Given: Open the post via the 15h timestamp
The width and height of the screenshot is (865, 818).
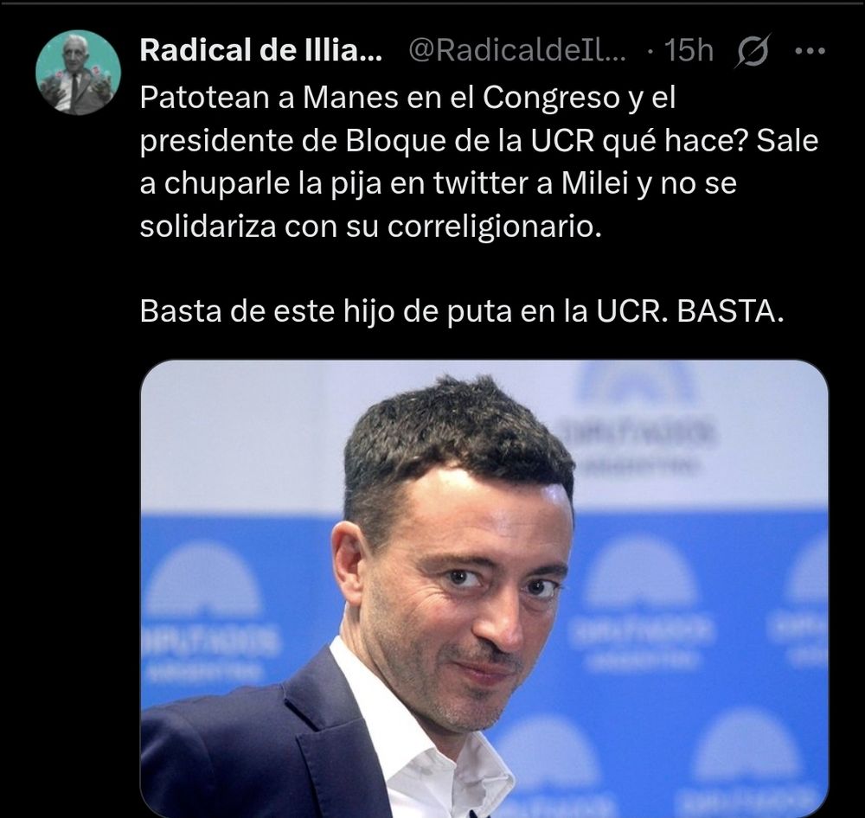Looking at the screenshot, I should click(689, 50).
